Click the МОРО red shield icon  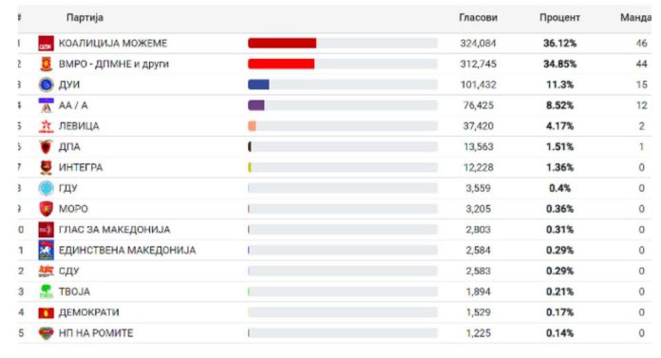coord(46,209)
